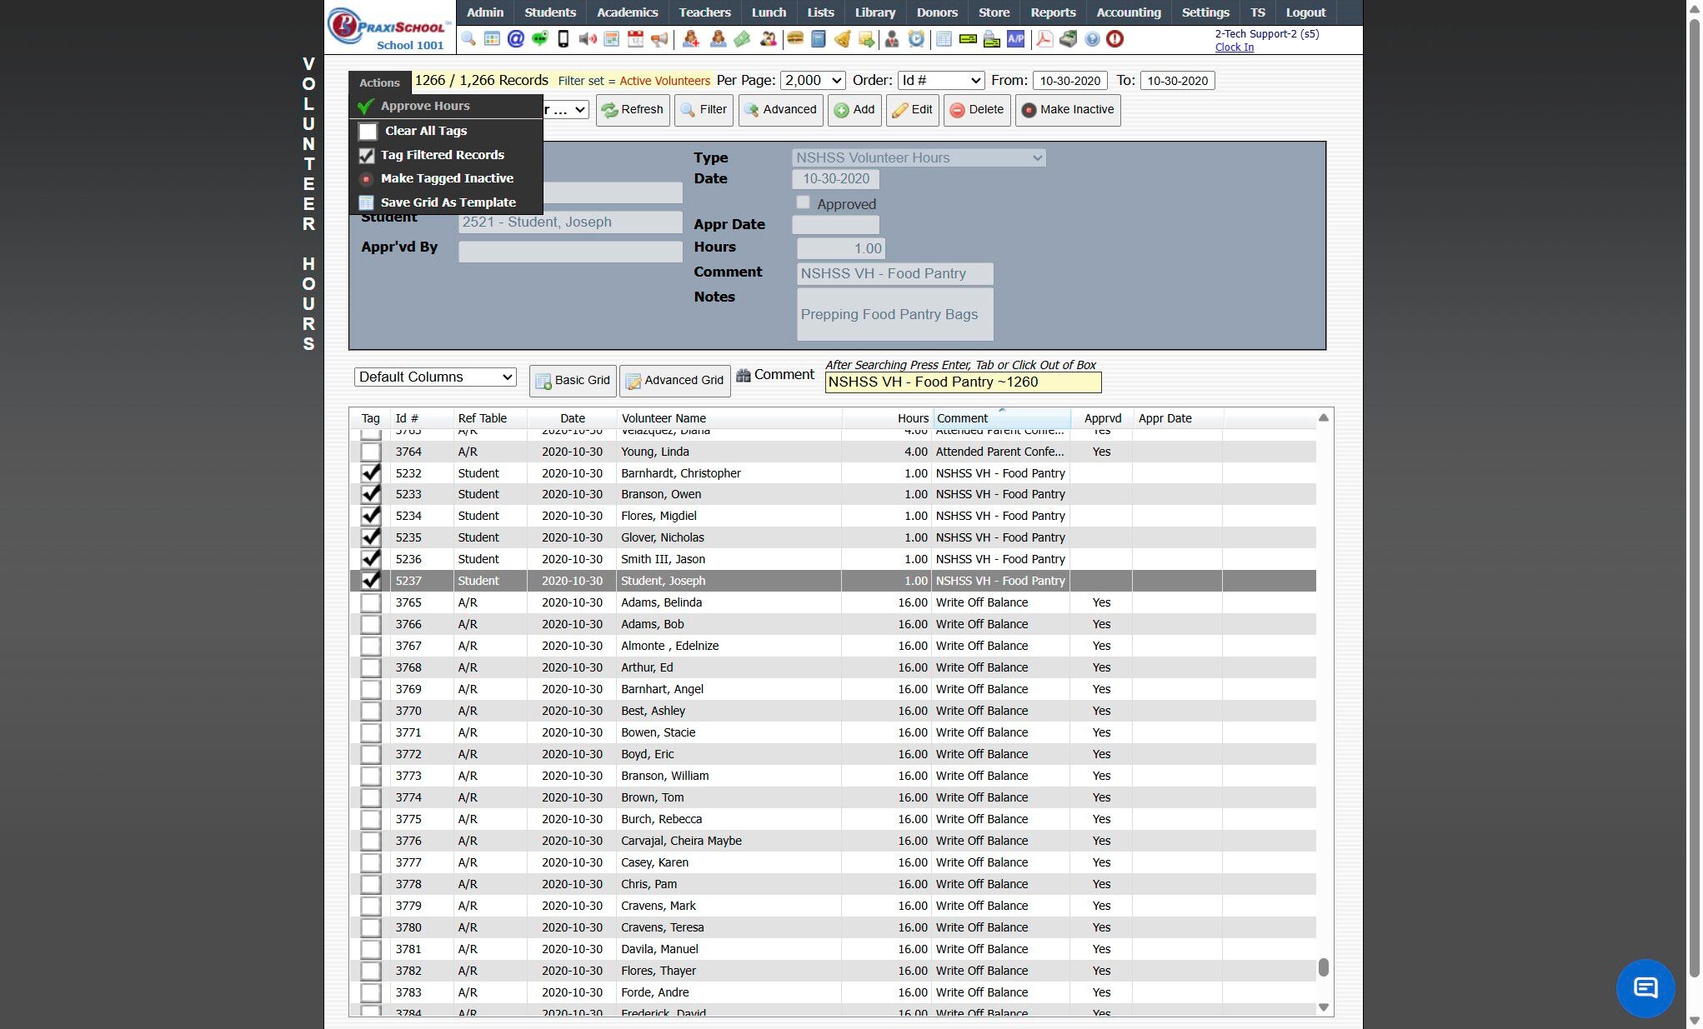Click the Clock In link

coord(1234,47)
